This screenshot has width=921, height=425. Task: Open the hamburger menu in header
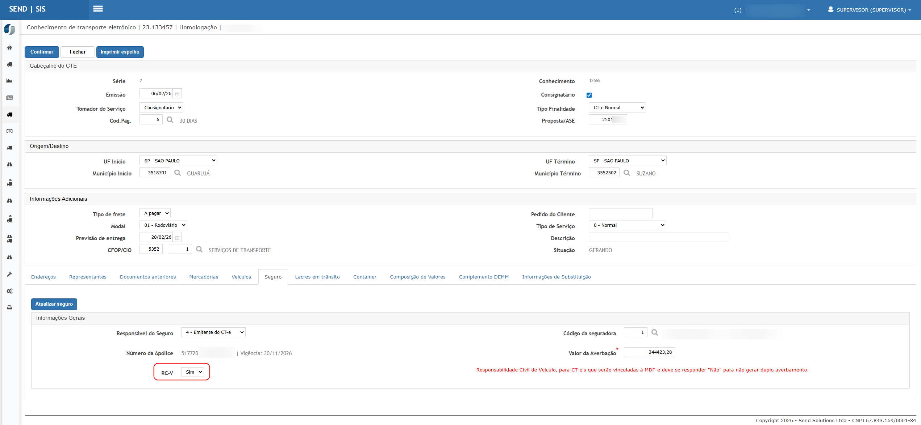coord(98,9)
